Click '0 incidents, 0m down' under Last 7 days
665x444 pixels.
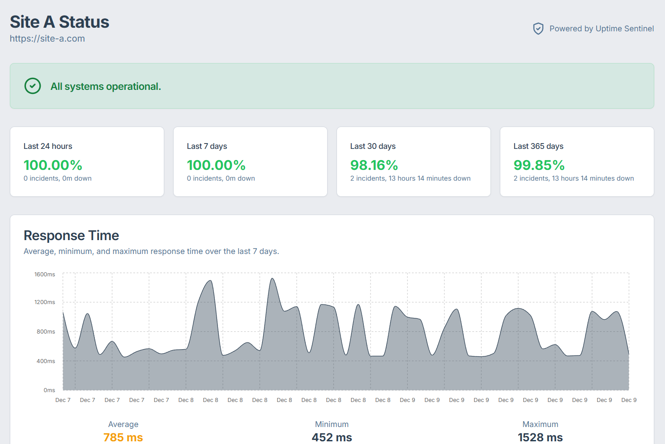click(x=221, y=178)
